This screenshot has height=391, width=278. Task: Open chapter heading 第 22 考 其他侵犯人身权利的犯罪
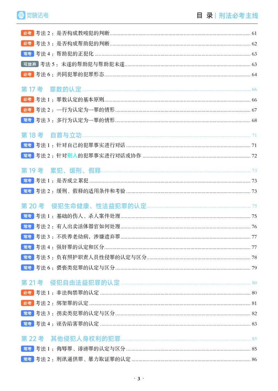pos(71,338)
